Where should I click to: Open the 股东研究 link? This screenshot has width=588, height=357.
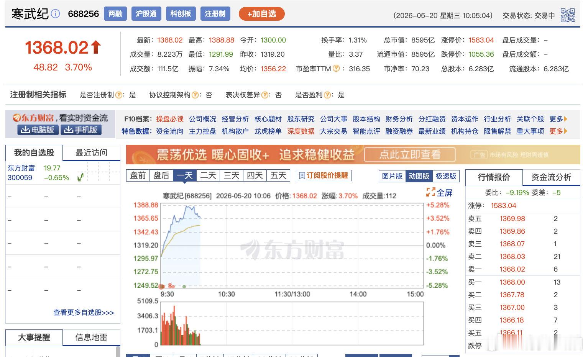301,119
